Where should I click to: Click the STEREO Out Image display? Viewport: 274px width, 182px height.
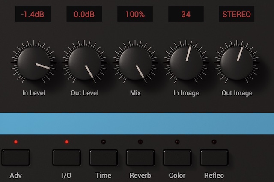tap(237, 14)
